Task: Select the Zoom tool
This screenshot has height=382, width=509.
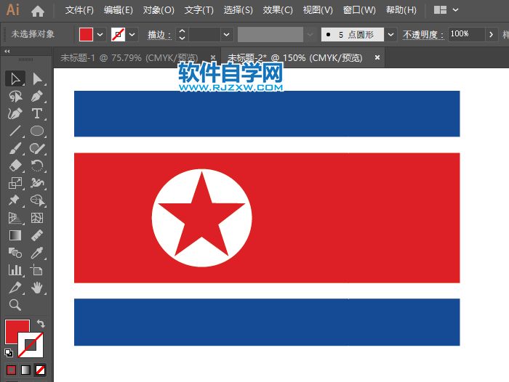Action: tap(15, 305)
